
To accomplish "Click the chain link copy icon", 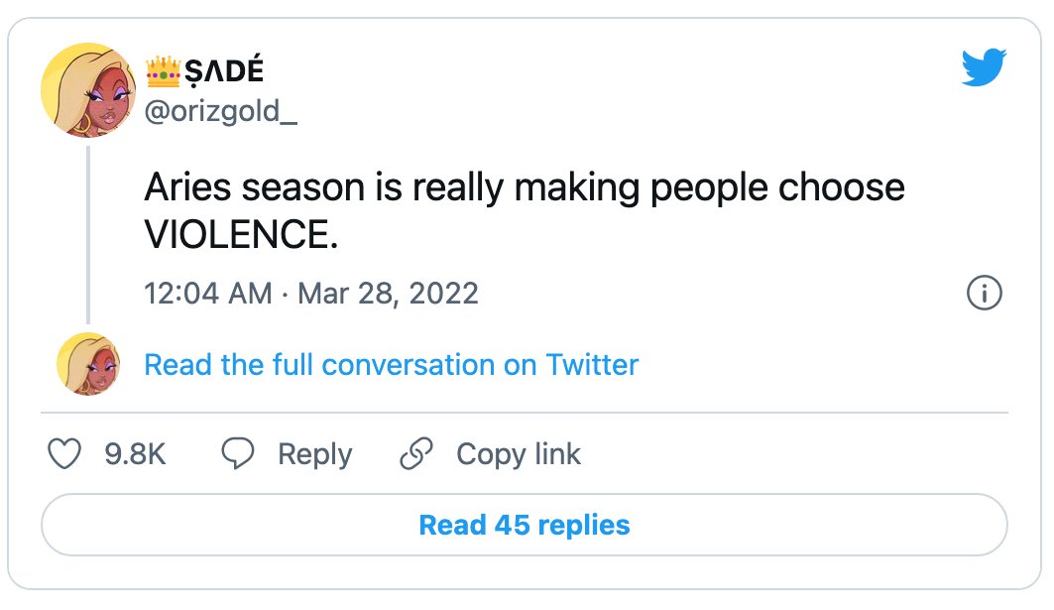I will 416,453.
